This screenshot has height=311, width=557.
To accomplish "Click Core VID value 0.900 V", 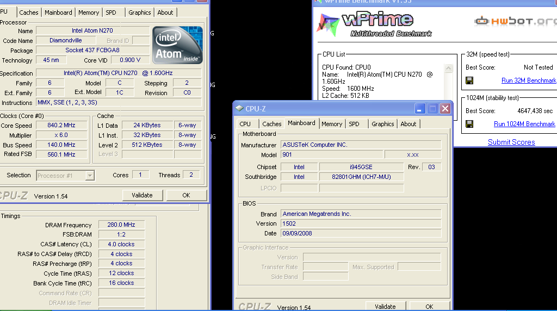I will (130, 60).
